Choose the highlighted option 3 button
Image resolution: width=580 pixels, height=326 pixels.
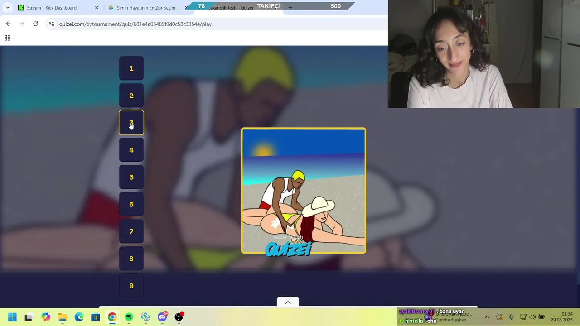tap(131, 123)
